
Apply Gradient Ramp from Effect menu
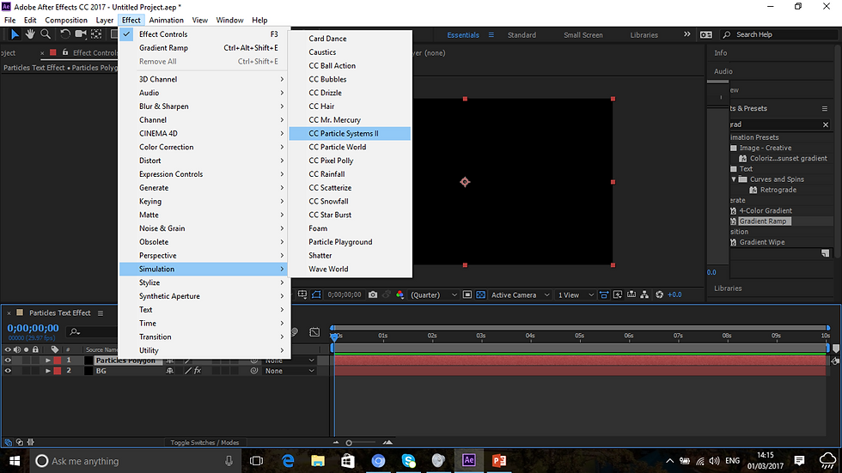[x=204, y=48]
